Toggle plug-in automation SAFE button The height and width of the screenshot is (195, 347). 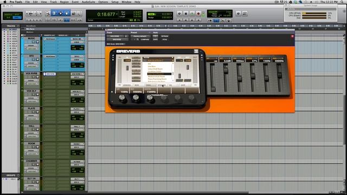(x=156, y=40)
